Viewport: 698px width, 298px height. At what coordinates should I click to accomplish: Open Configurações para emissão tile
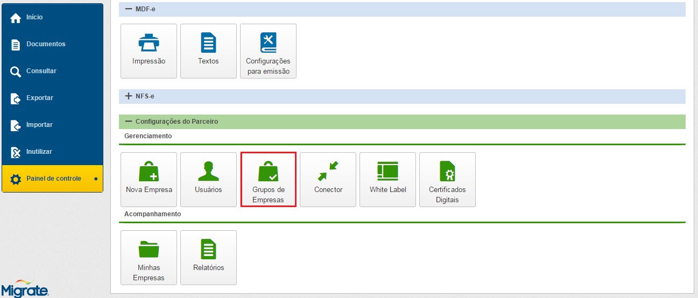click(268, 51)
